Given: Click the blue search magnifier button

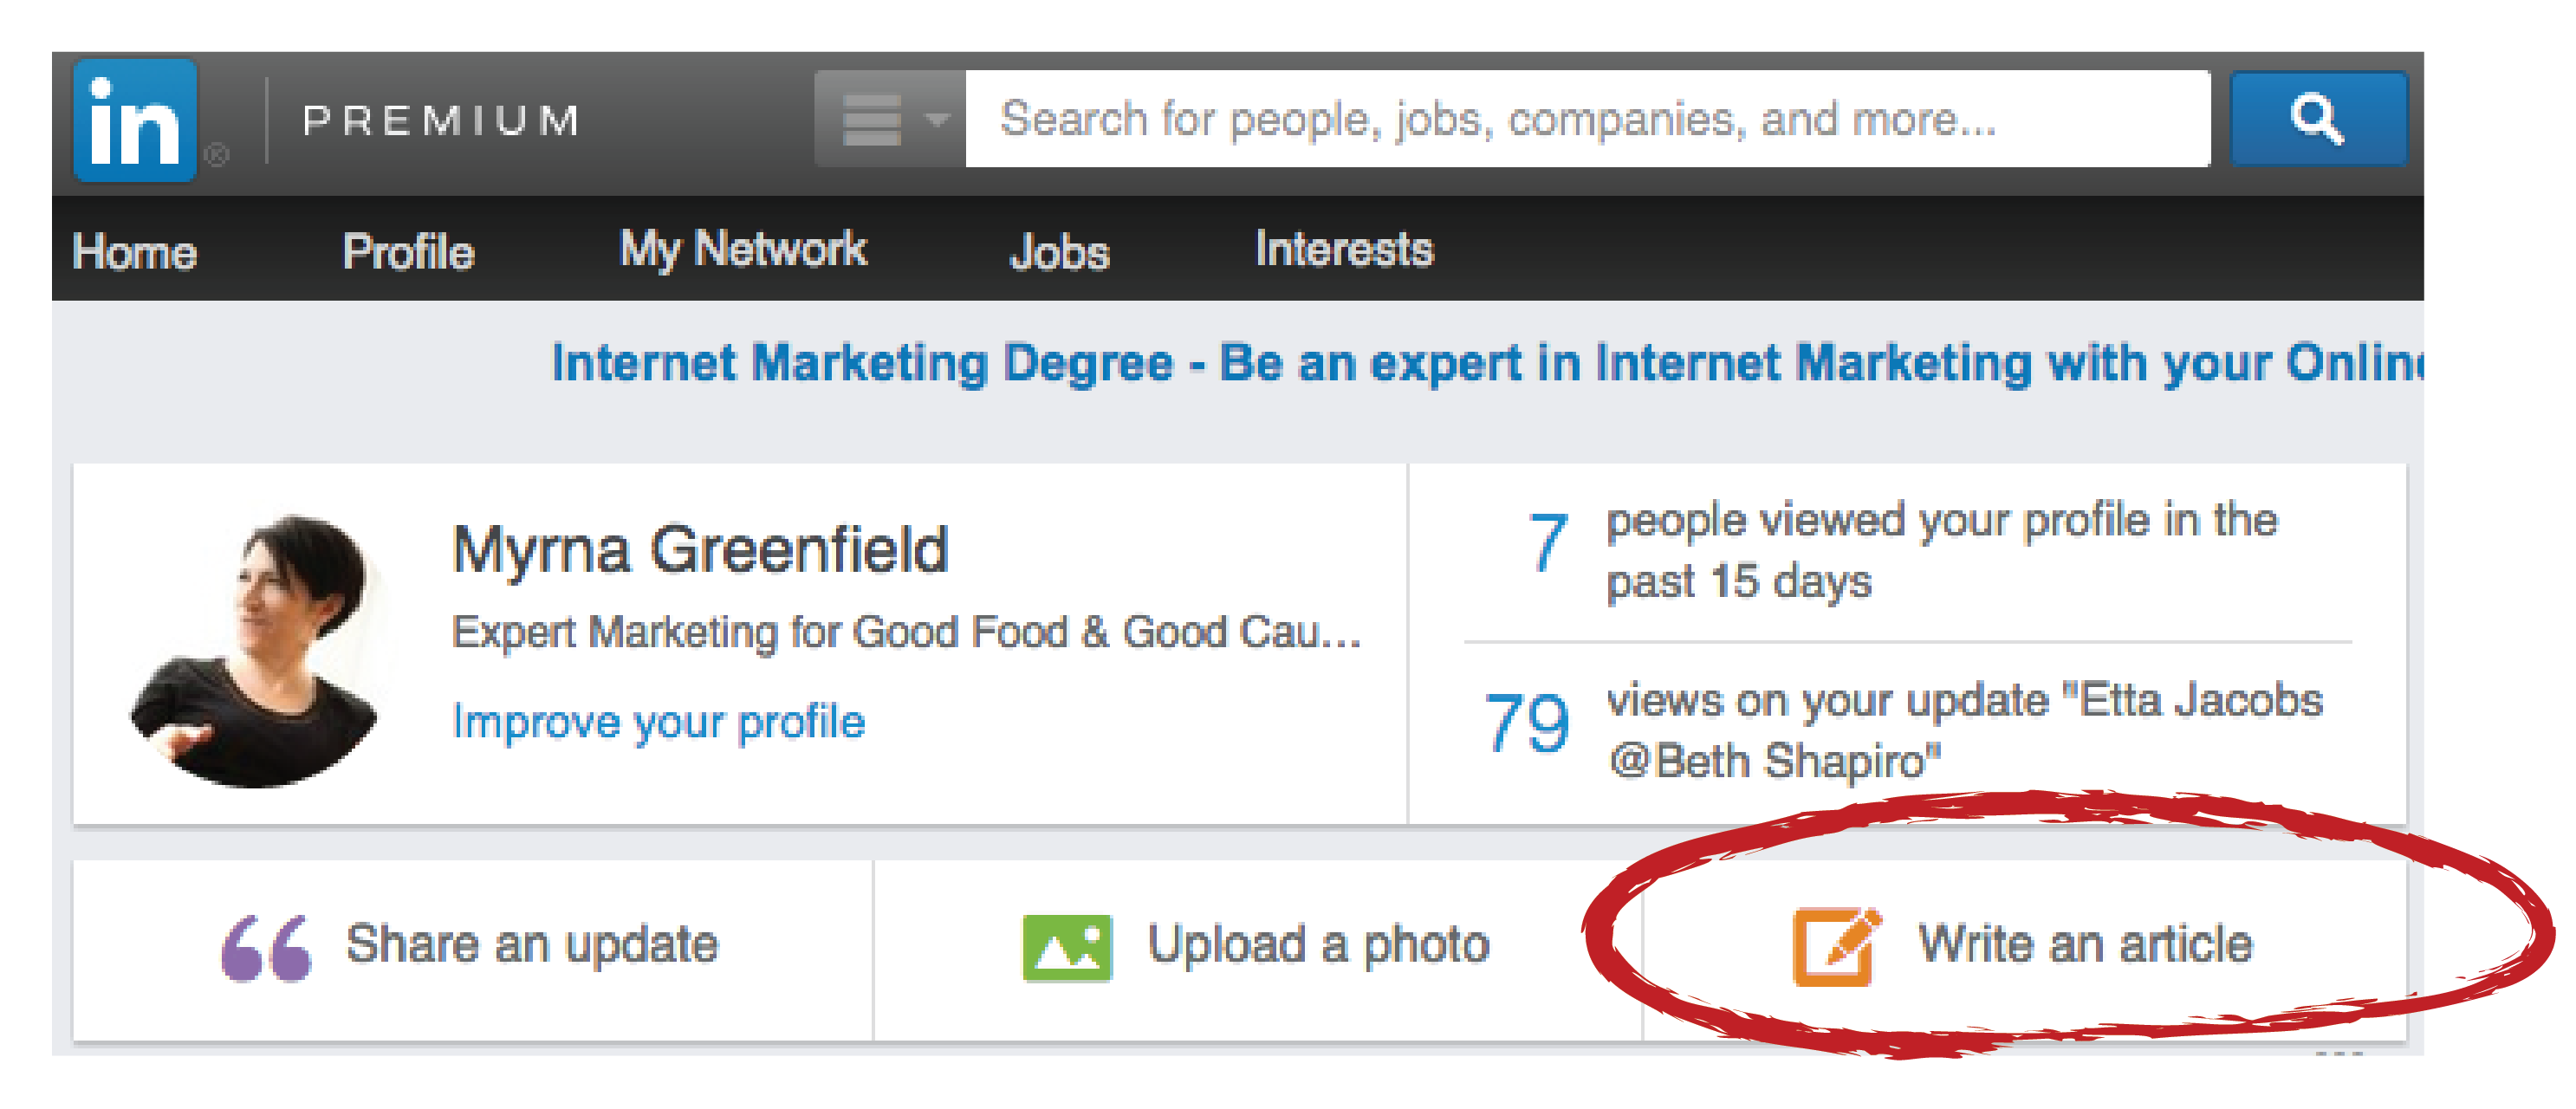Looking at the screenshot, I should coord(2317,119).
